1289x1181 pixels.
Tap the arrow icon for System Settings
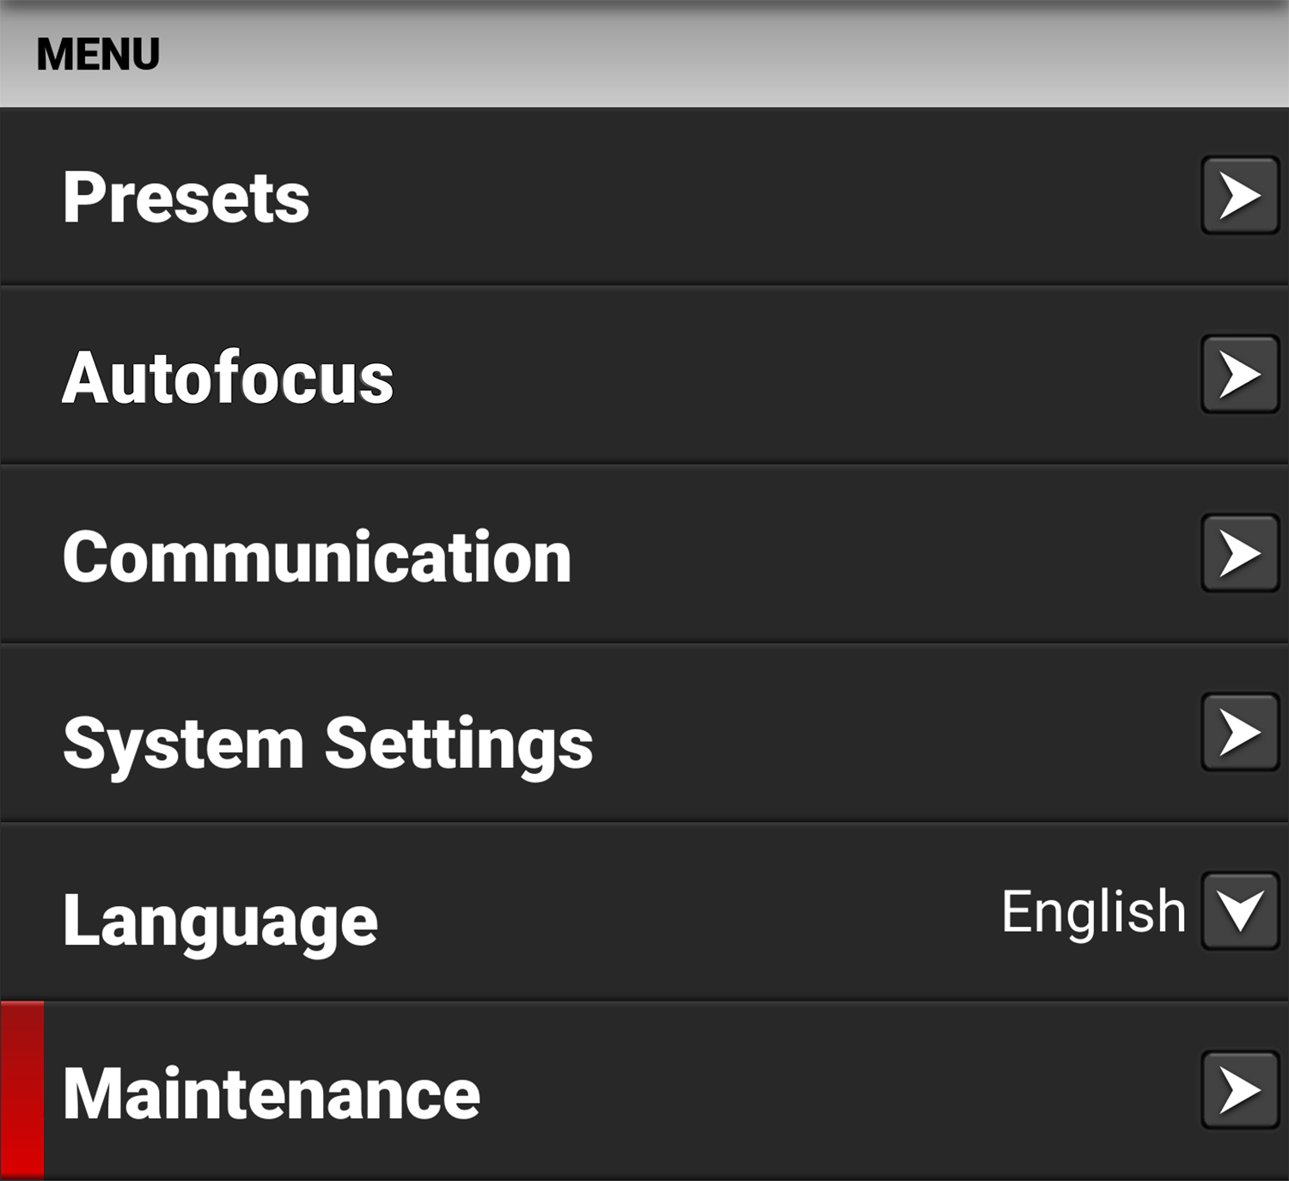[x=1239, y=733]
